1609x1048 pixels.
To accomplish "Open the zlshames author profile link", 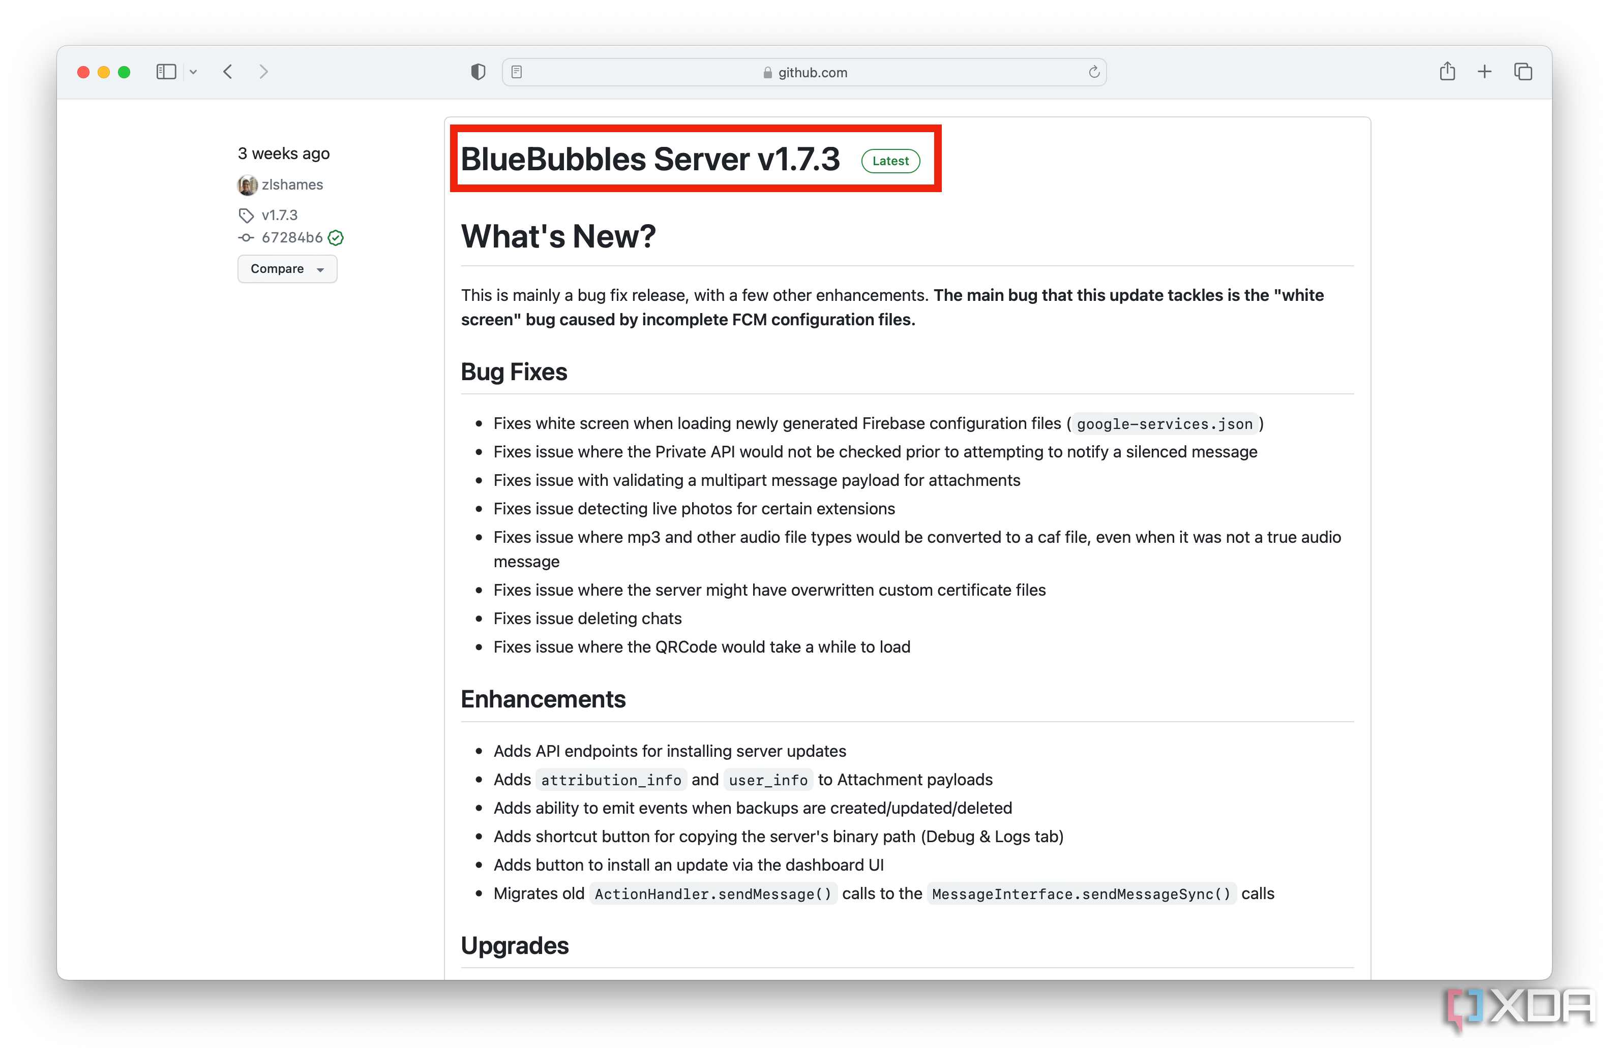I will pyautogui.click(x=292, y=184).
